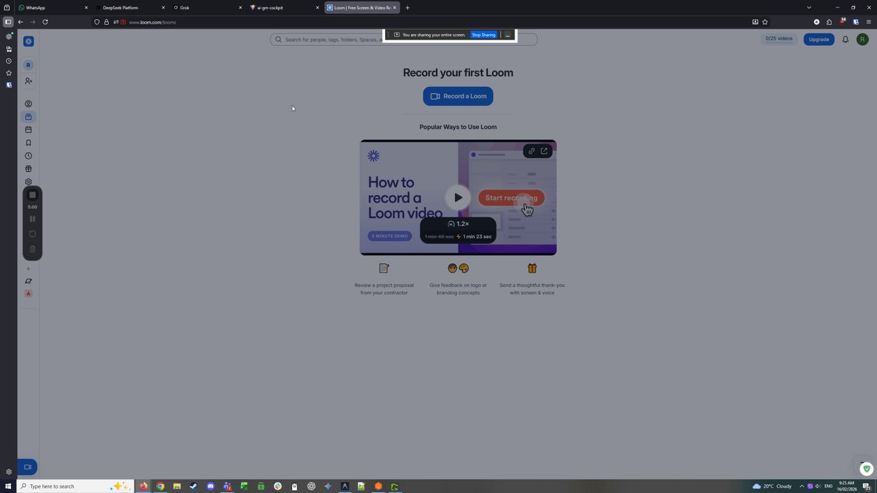Open the extensions puzzle icon in the toolbar
Viewport: 877px width, 493px height.
tap(829, 22)
